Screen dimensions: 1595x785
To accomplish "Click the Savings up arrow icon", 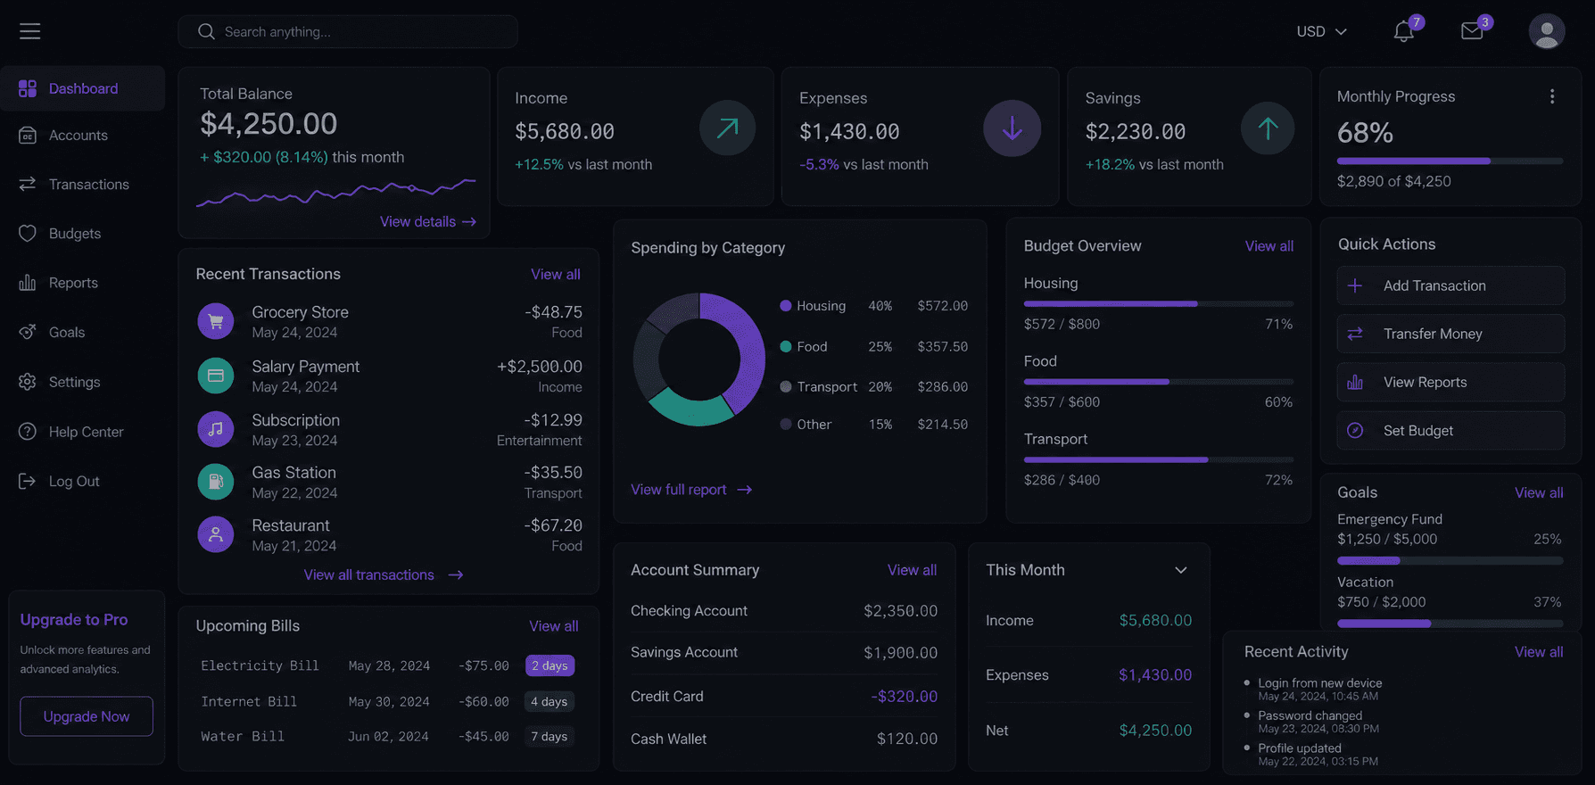I will click(1268, 128).
